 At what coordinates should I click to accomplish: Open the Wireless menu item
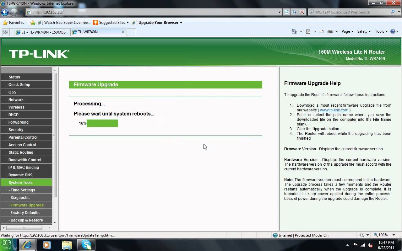click(x=26, y=107)
